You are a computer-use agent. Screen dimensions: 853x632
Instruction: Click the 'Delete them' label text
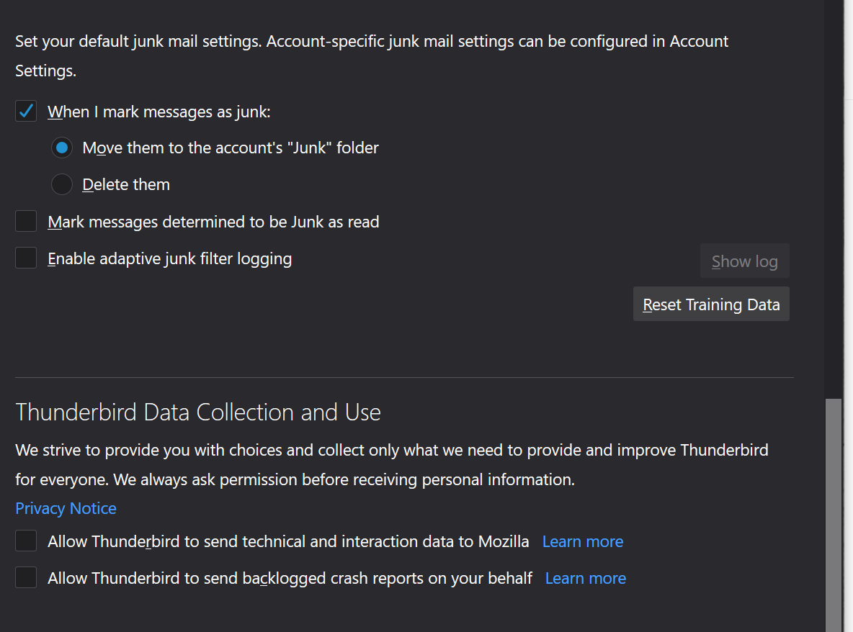click(x=126, y=184)
